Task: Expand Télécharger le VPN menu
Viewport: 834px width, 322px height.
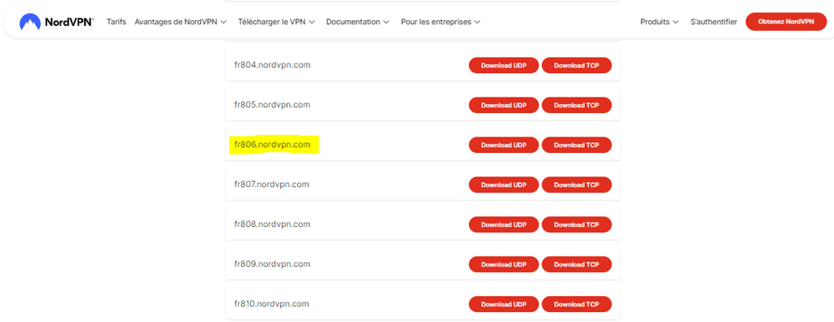Action: [277, 22]
